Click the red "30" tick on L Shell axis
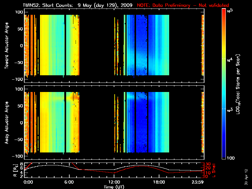 click(208, 164)
